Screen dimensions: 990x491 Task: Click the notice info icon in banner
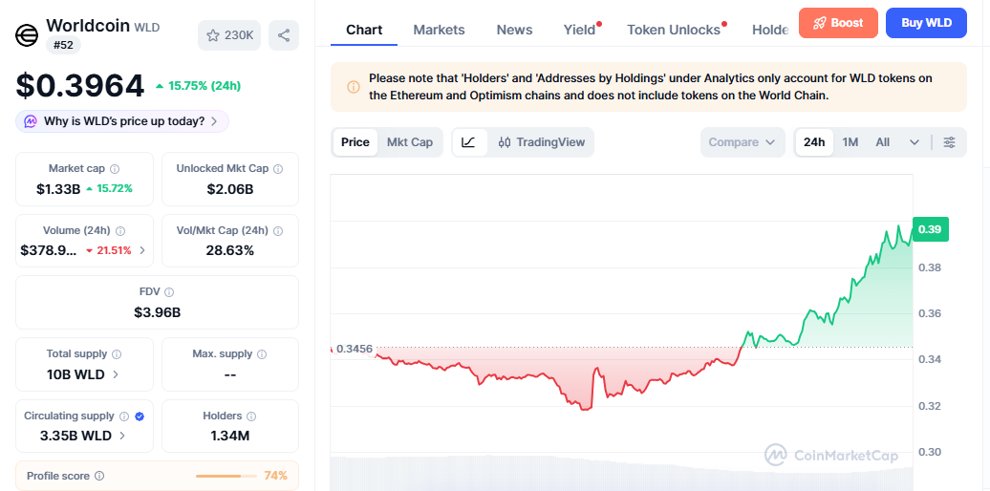point(353,87)
